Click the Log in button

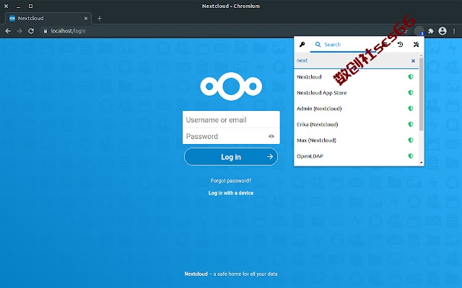pyautogui.click(x=231, y=157)
